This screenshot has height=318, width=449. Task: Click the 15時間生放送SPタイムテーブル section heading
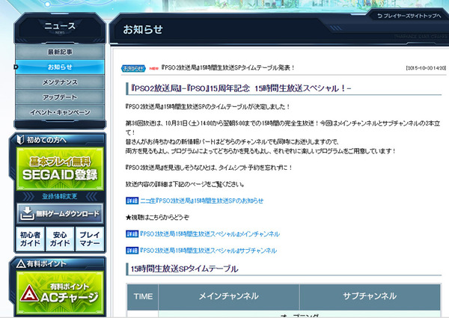pyautogui.click(x=184, y=269)
